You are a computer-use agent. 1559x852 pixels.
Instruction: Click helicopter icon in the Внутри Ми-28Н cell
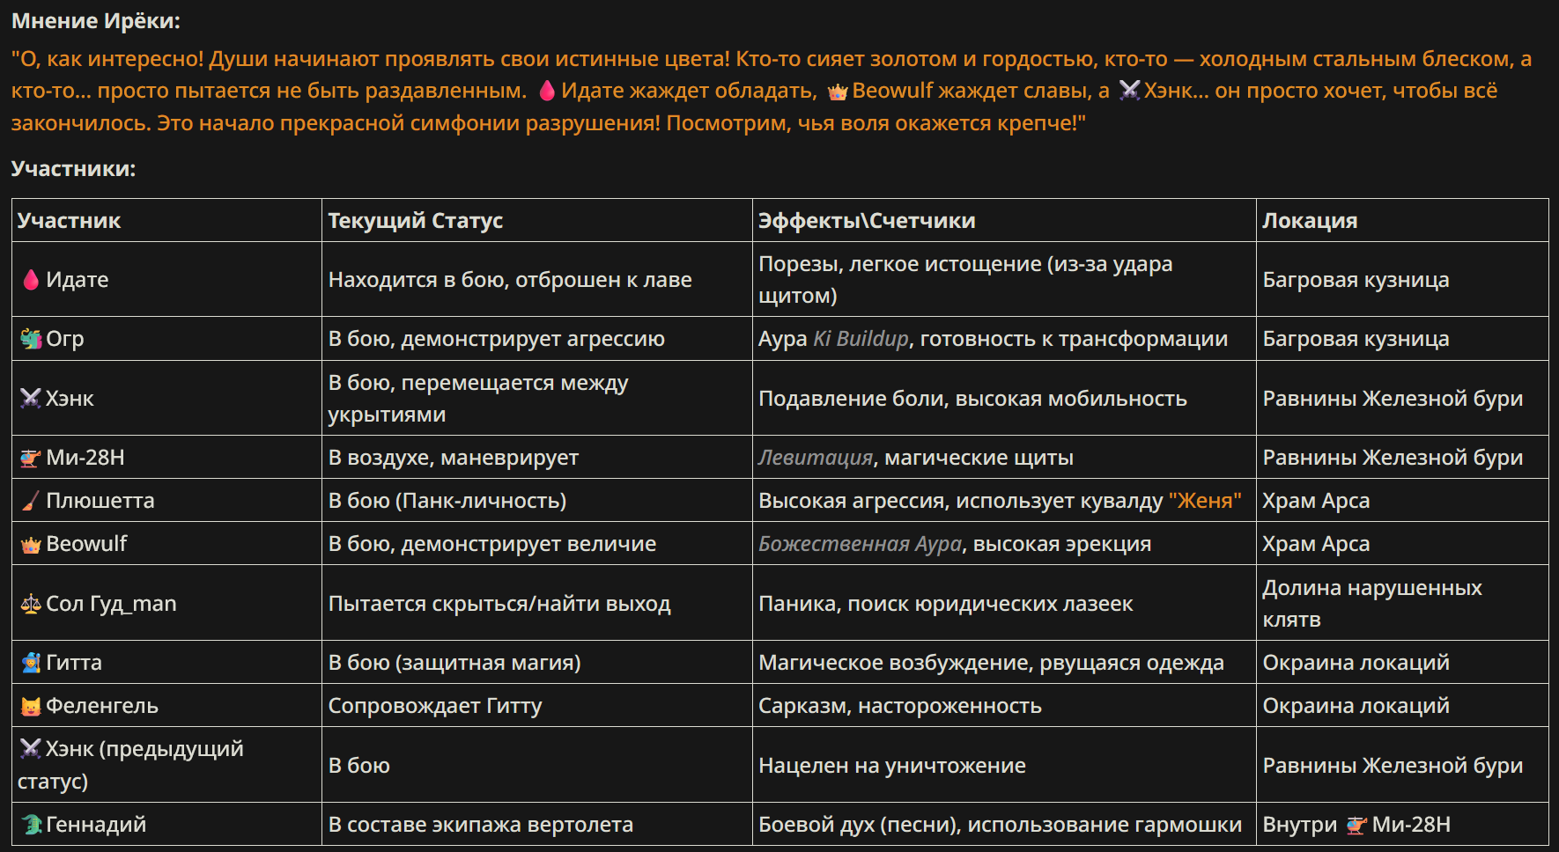pos(1356,825)
